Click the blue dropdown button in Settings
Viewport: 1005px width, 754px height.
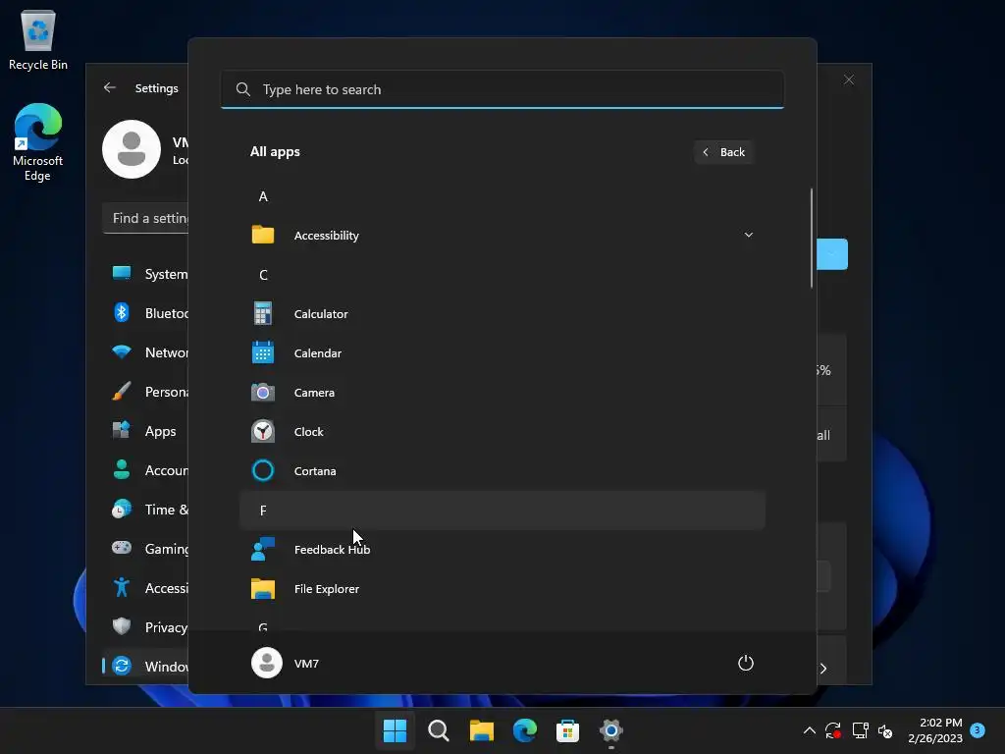(x=832, y=254)
